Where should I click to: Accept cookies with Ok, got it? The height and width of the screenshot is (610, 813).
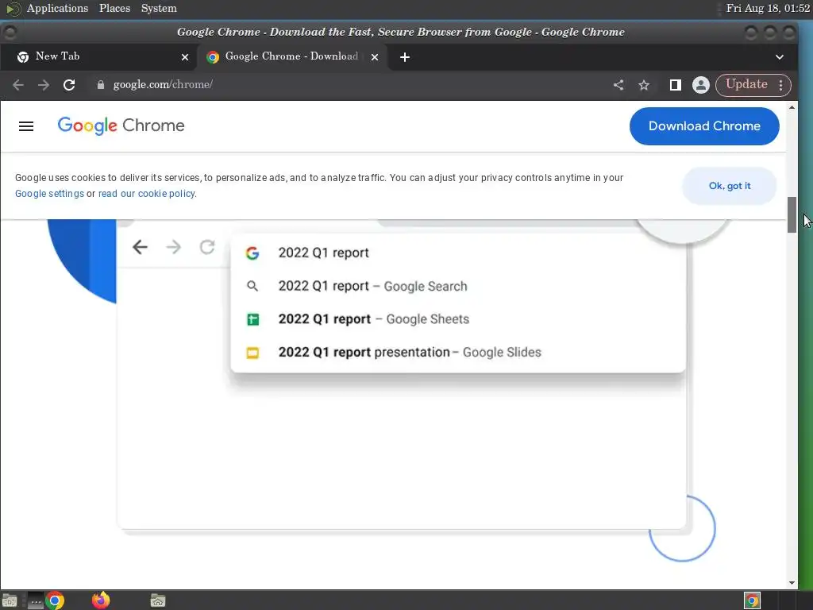(730, 186)
